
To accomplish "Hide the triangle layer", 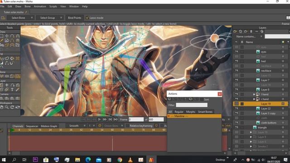I will point(237,128).
